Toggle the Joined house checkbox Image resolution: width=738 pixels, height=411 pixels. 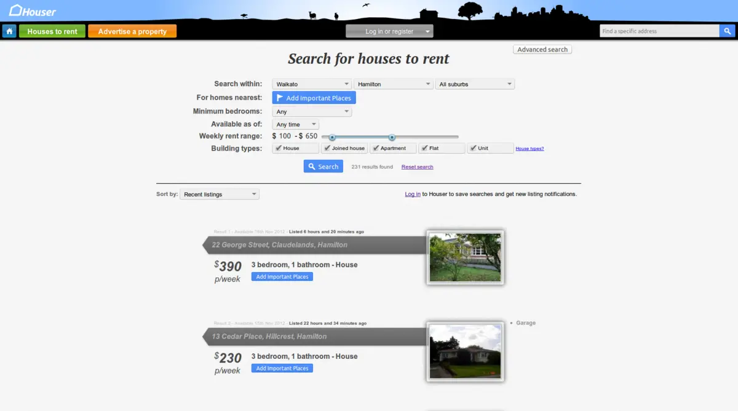pos(327,148)
